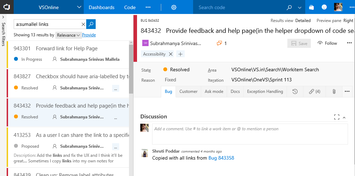
Task: Open the History clock tab icon
Action: point(295,91)
